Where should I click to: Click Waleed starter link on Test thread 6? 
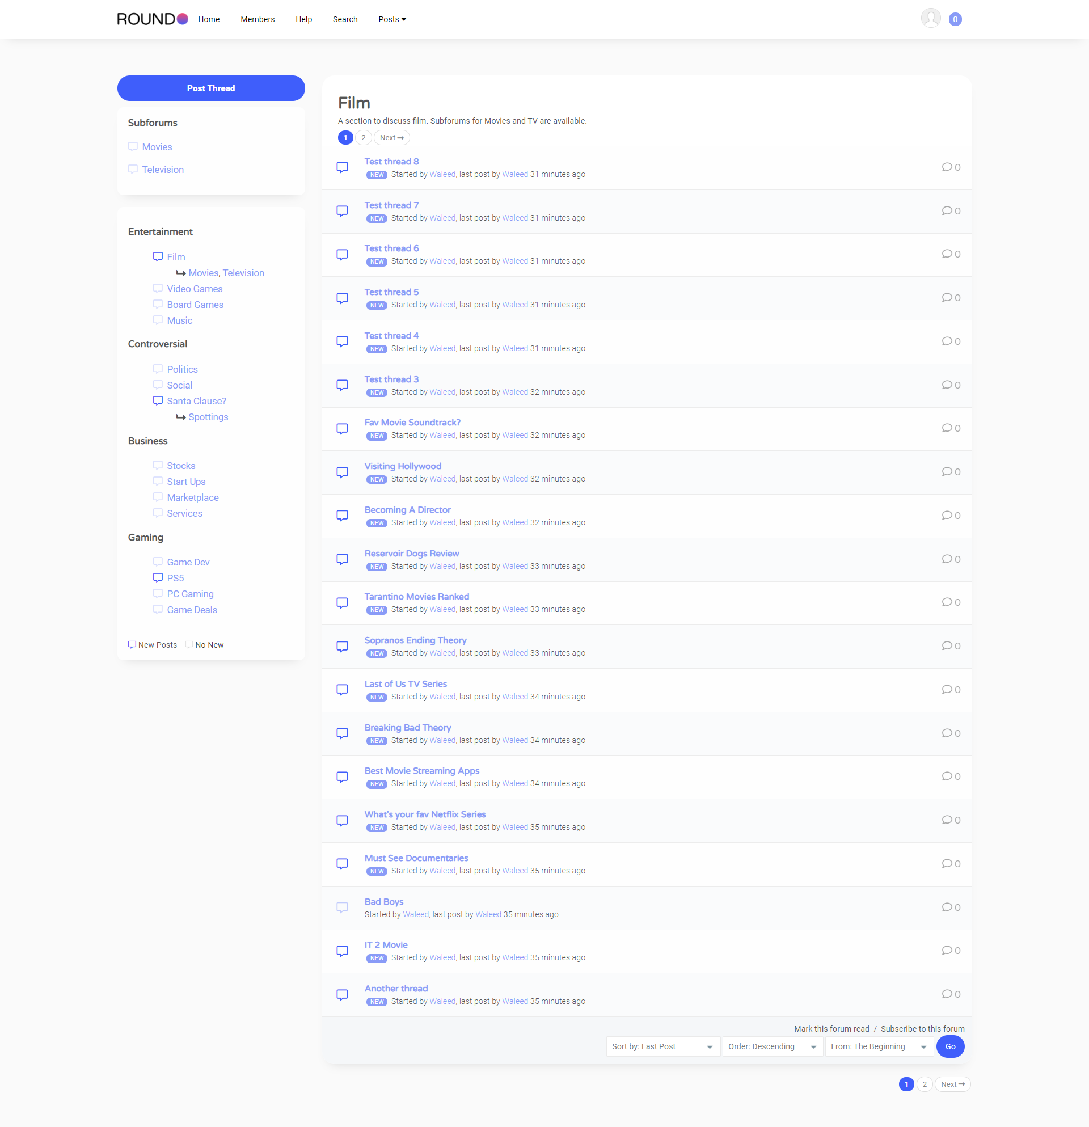(x=442, y=261)
